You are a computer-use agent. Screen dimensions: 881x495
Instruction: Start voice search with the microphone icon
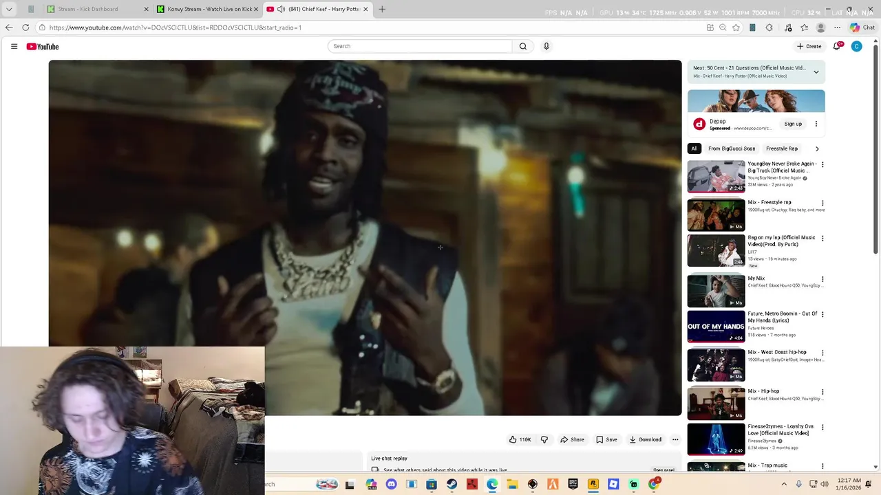pyautogui.click(x=546, y=46)
